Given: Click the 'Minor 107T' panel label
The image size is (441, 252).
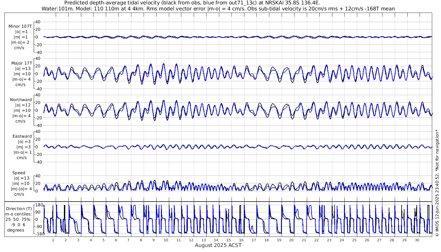Looking at the screenshot, I should click(x=20, y=26).
